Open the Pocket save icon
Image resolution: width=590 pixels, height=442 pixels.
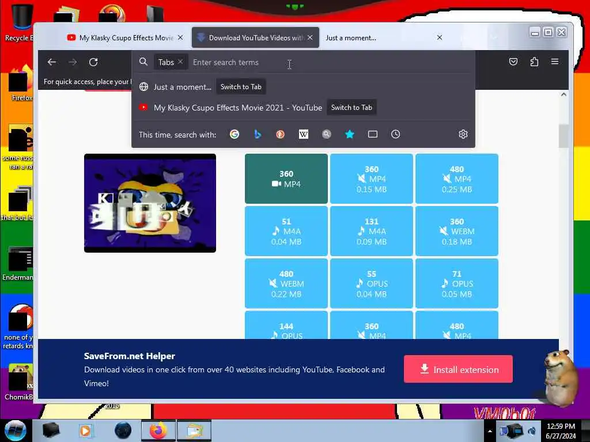tap(513, 62)
